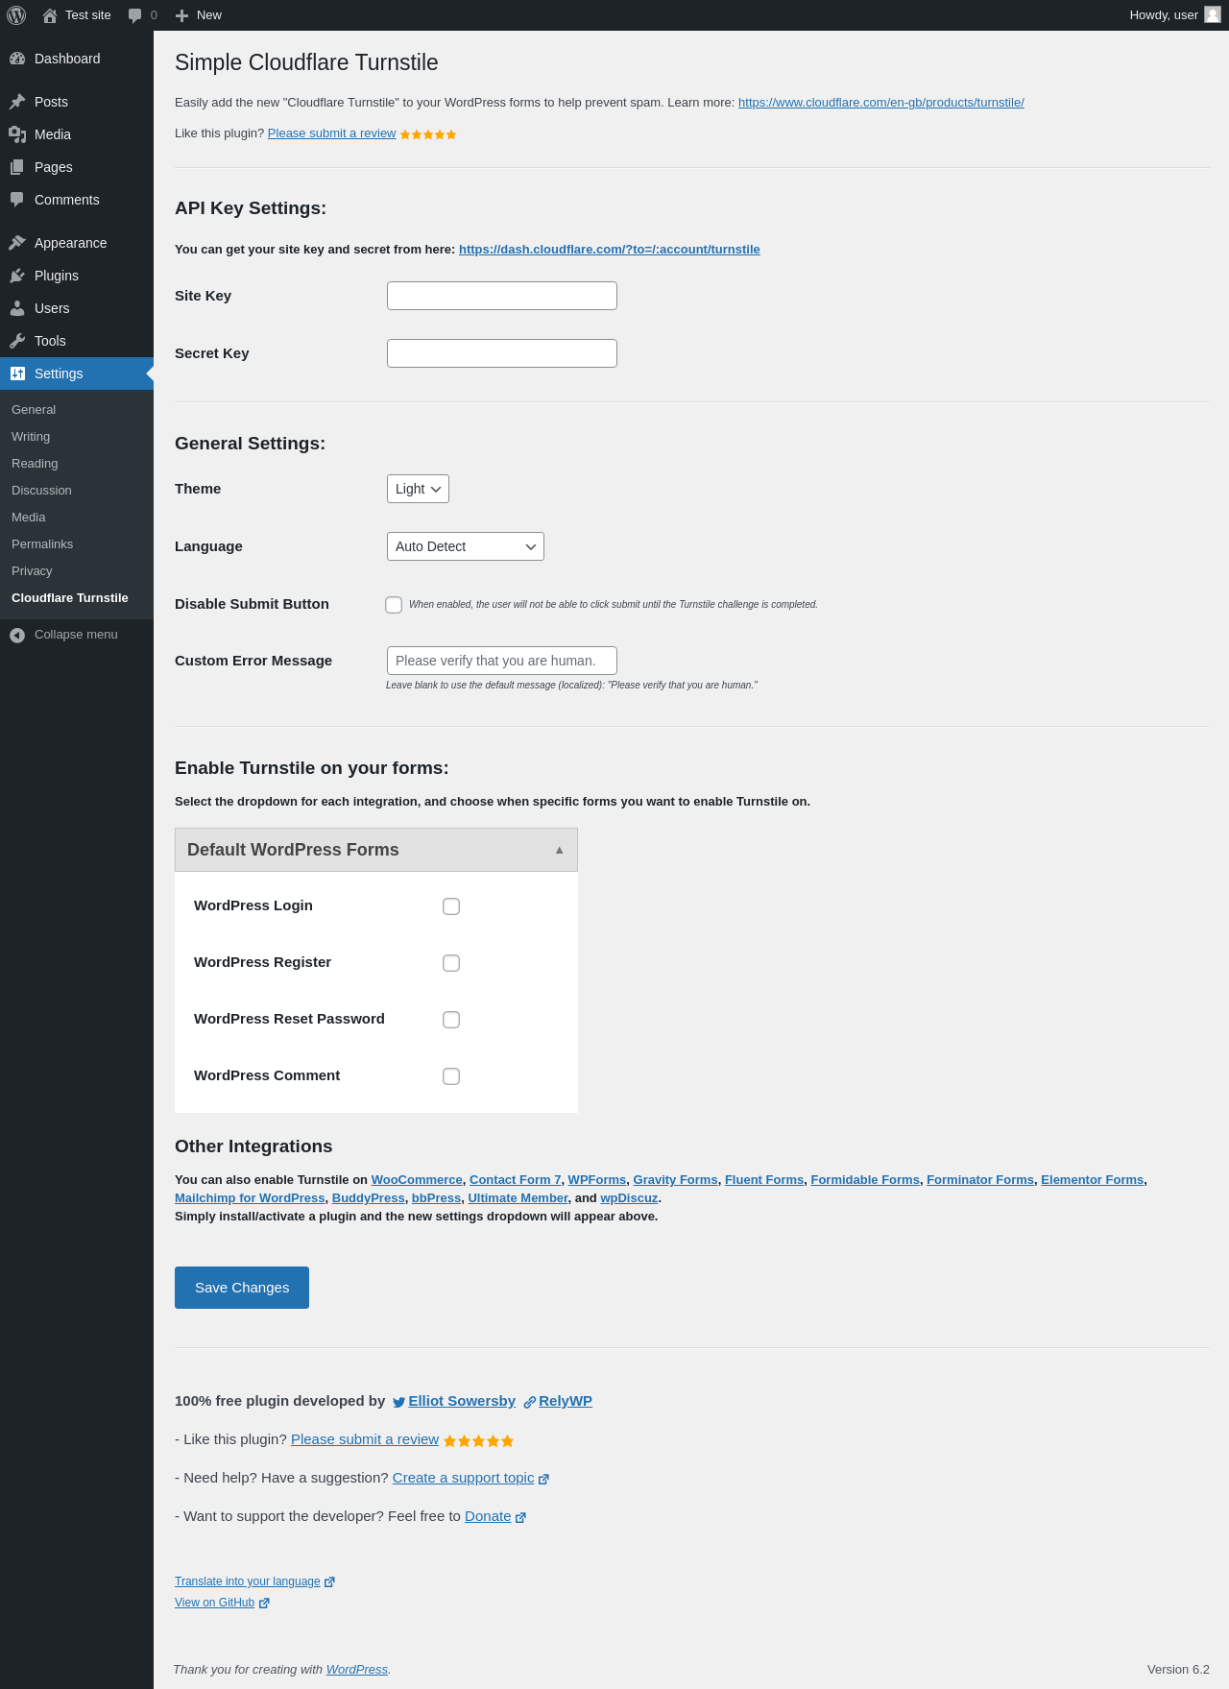Viewport: 1229px width, 1689px height.
Task: Open the Language Auto Detect dropdown
Action: point(465,546)
